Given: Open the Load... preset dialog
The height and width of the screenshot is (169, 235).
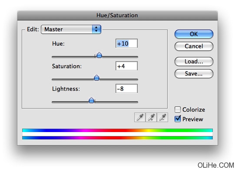Looking at the screenshot, I should pyautogui.click(x=194, y=62).
